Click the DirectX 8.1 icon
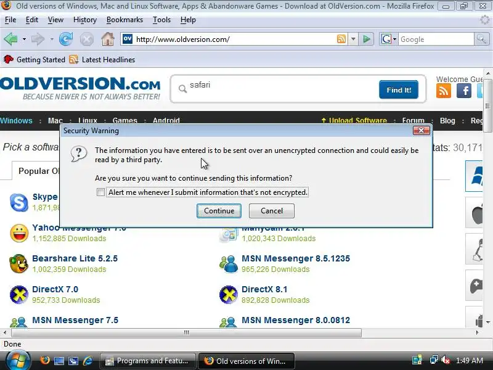This screenshot has width=493, height=370. coord(228,295)
